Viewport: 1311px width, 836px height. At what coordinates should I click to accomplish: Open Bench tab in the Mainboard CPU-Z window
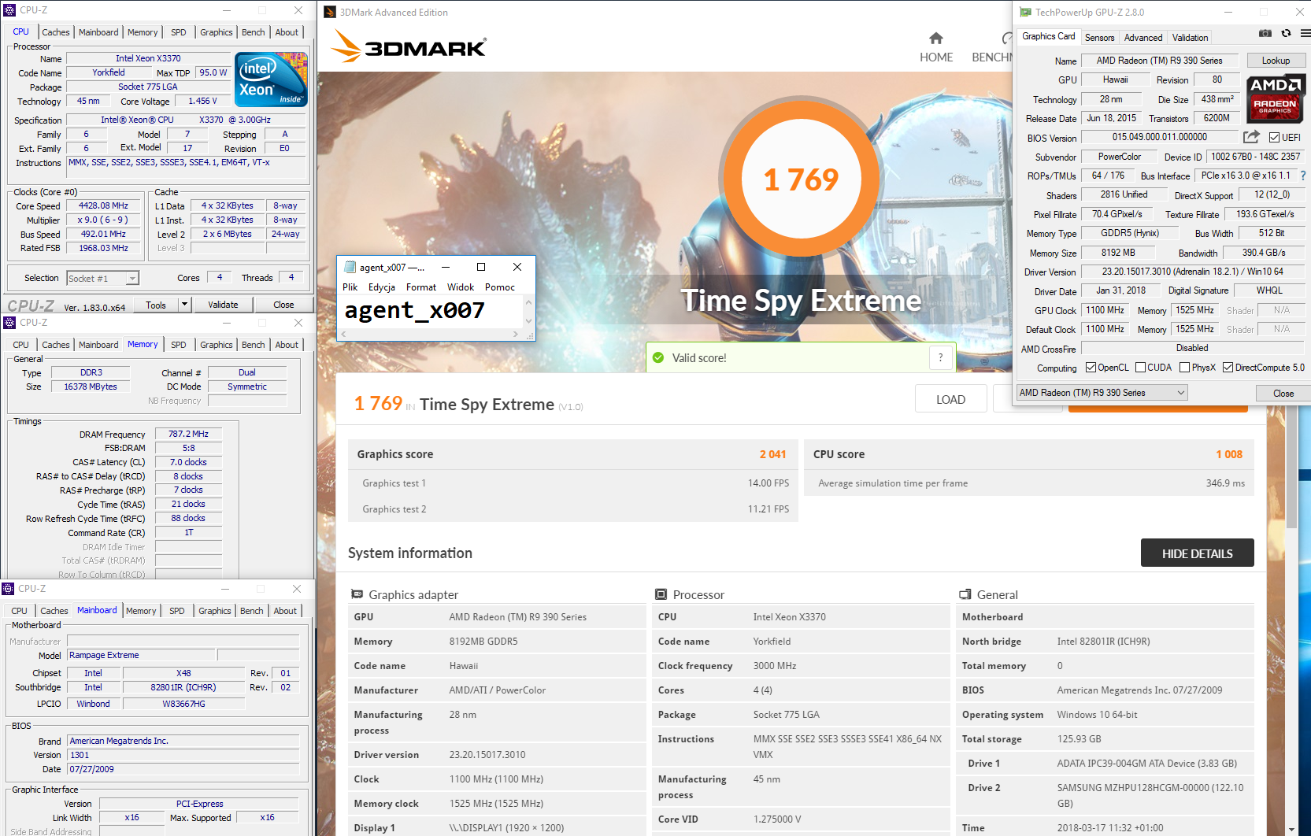click(252, 611)
